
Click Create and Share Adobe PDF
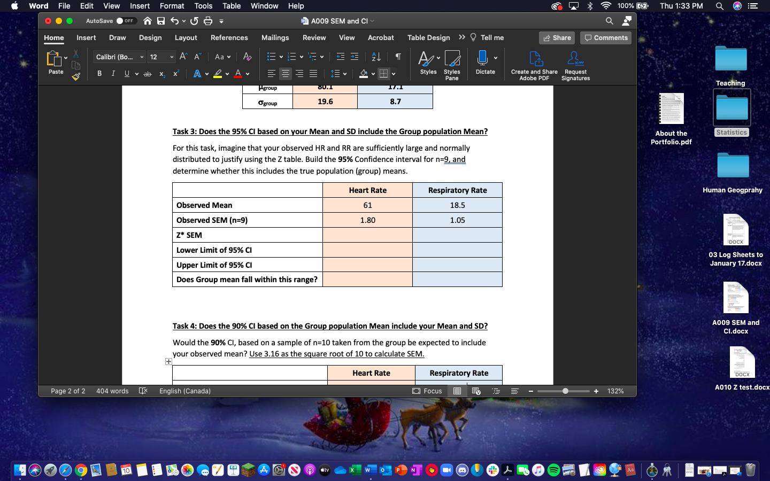pos(533,64)
